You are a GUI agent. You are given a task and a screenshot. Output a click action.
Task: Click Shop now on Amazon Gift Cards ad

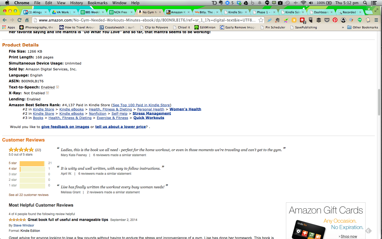(349, 236)
